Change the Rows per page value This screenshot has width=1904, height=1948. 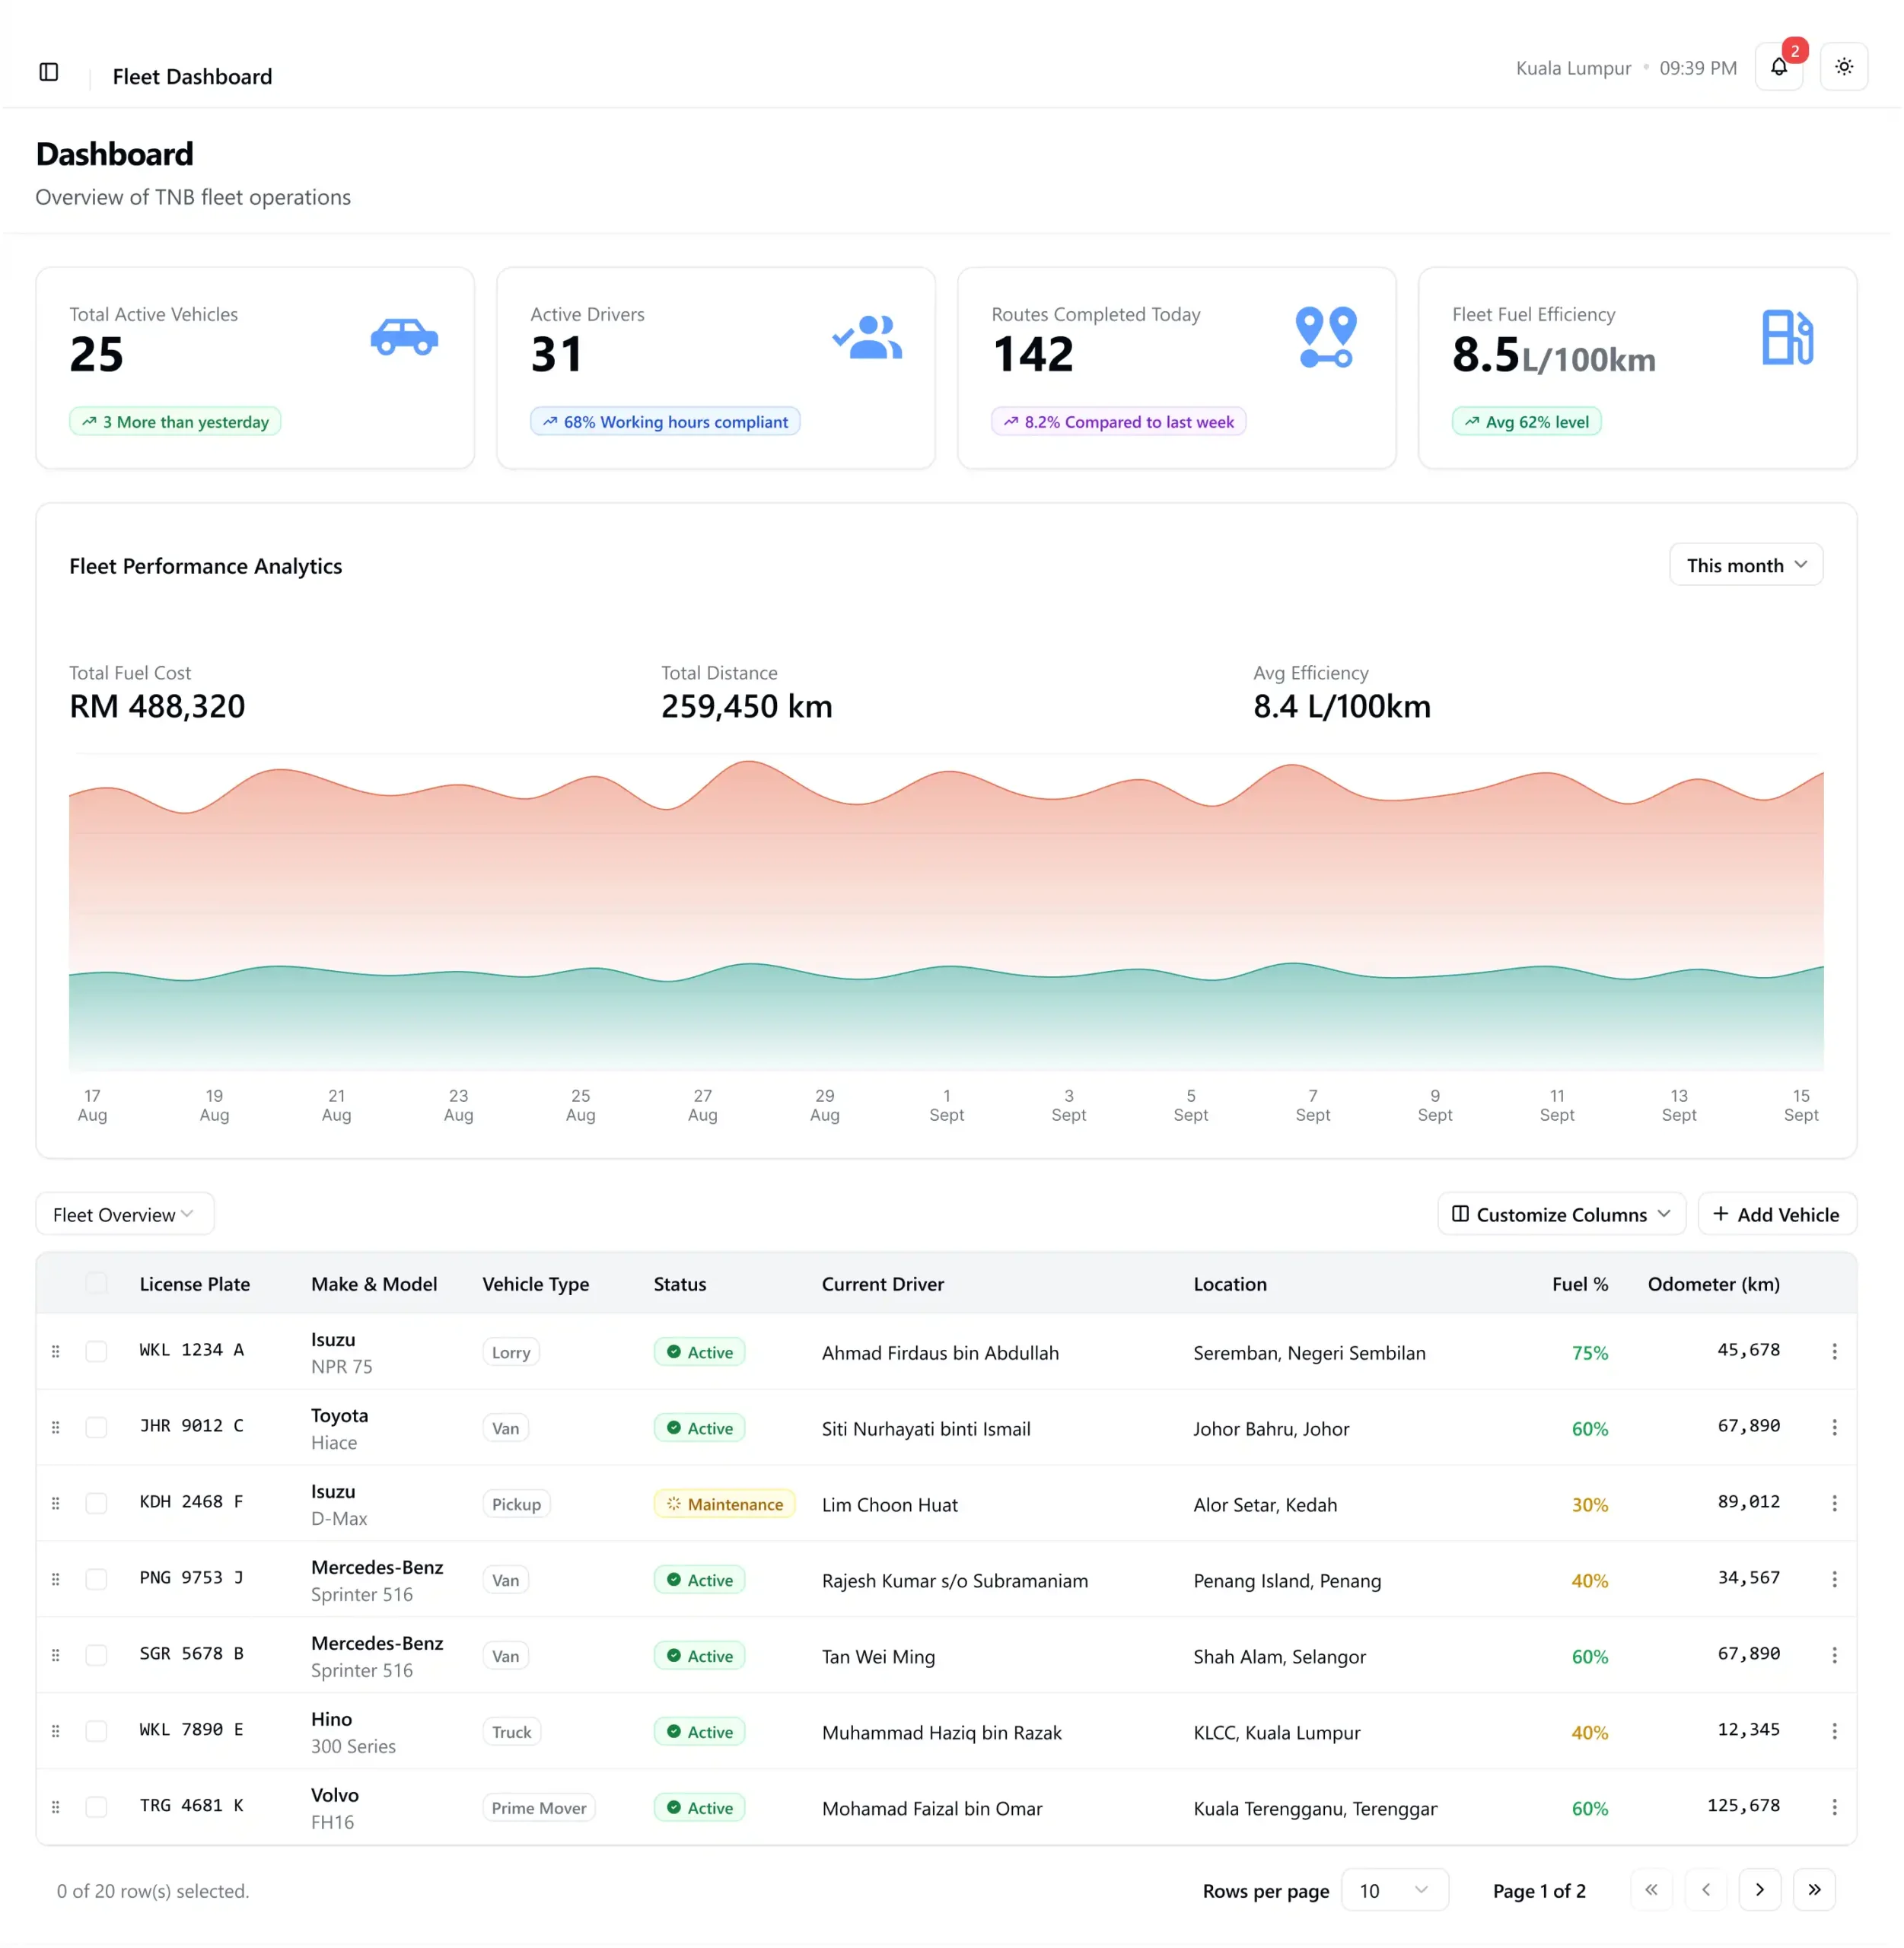tap(1394, 1890)
